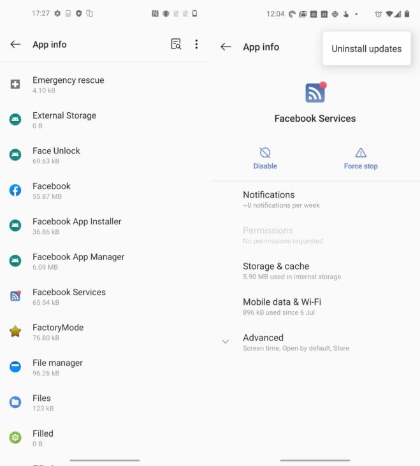Select Facebook Services in the app list
This screenshot has width=420, height=466.
pos(69,296)
